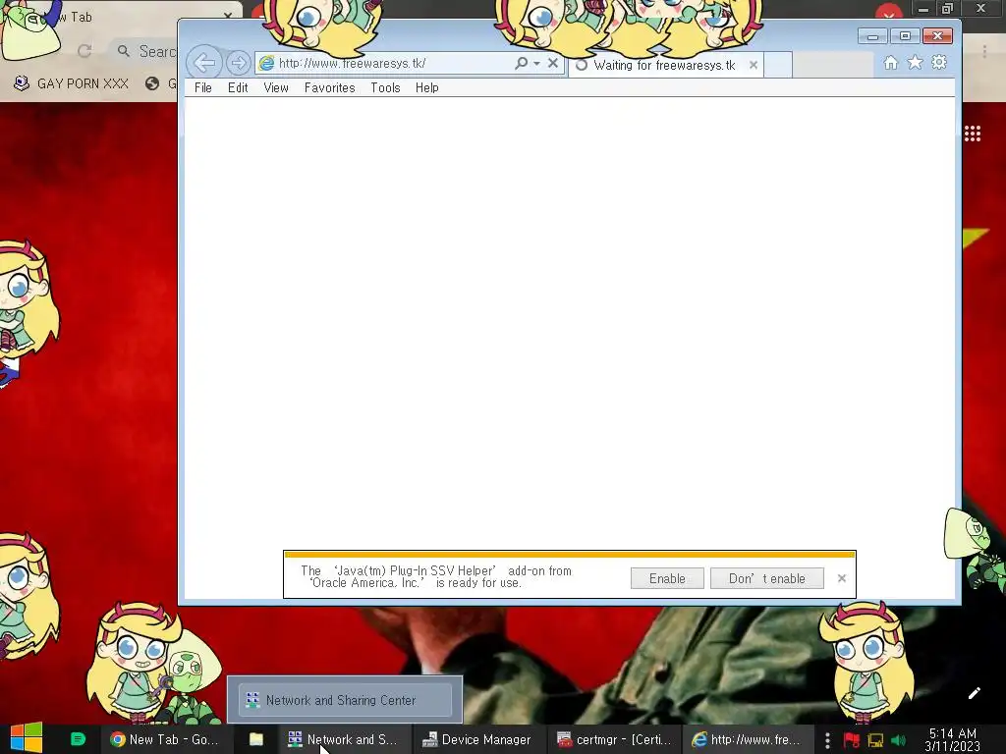
Task: Open a new blank tab in IE
Action: click(x=778, y=65)
